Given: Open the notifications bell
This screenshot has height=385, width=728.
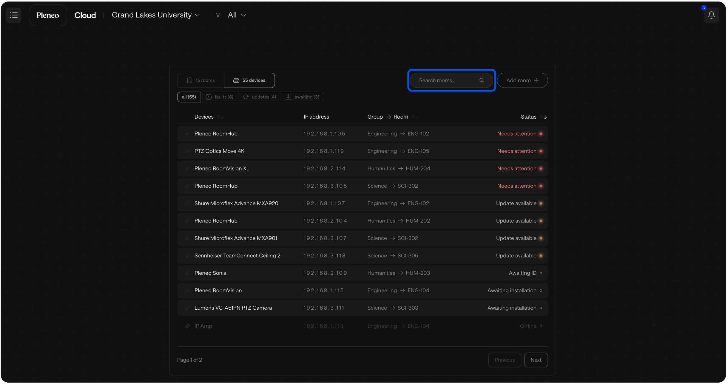Looking at the screenshot, I should (x=711, y=15).
